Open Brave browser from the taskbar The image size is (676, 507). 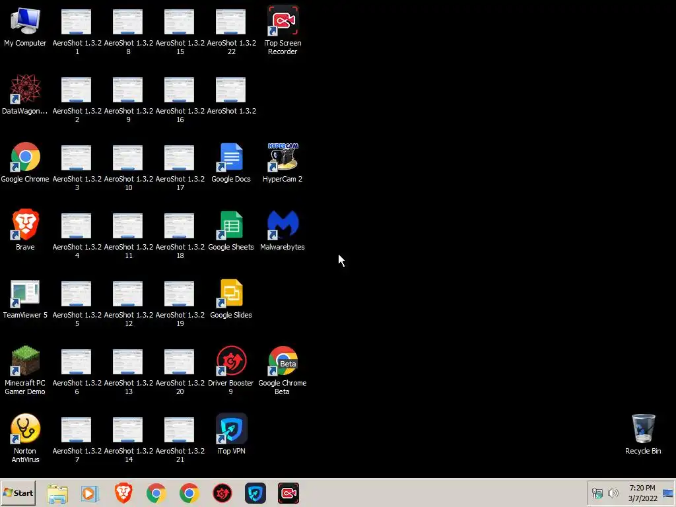pos(123,493)
